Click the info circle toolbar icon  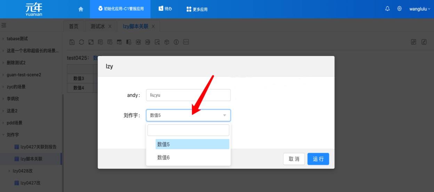(x=176, y=42)
